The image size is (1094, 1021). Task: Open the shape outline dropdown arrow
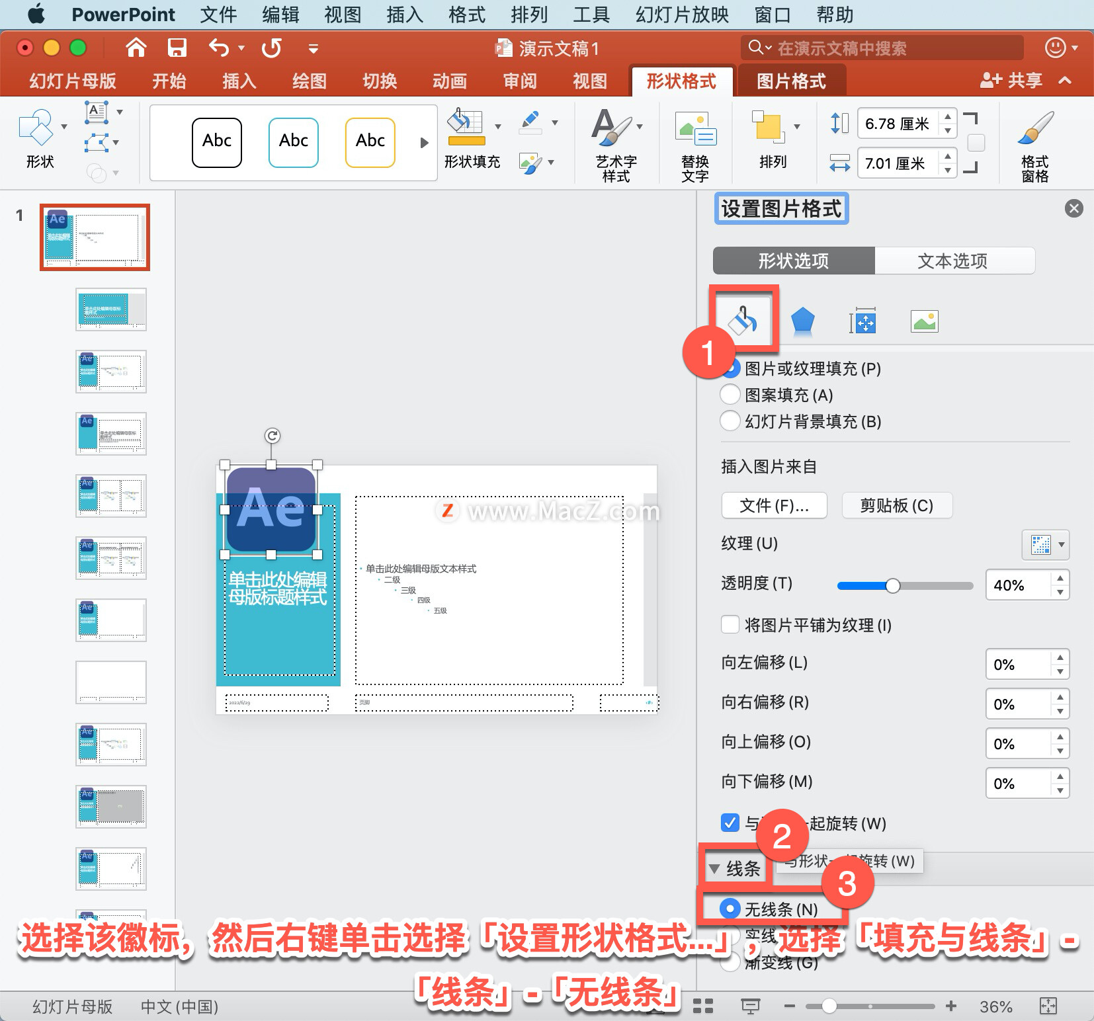tap(554, 122)
